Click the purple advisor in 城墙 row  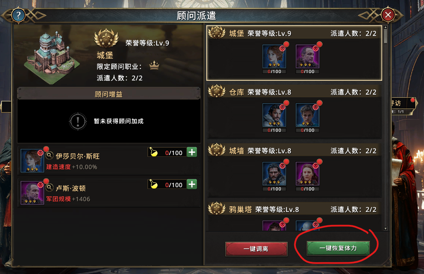307,174
